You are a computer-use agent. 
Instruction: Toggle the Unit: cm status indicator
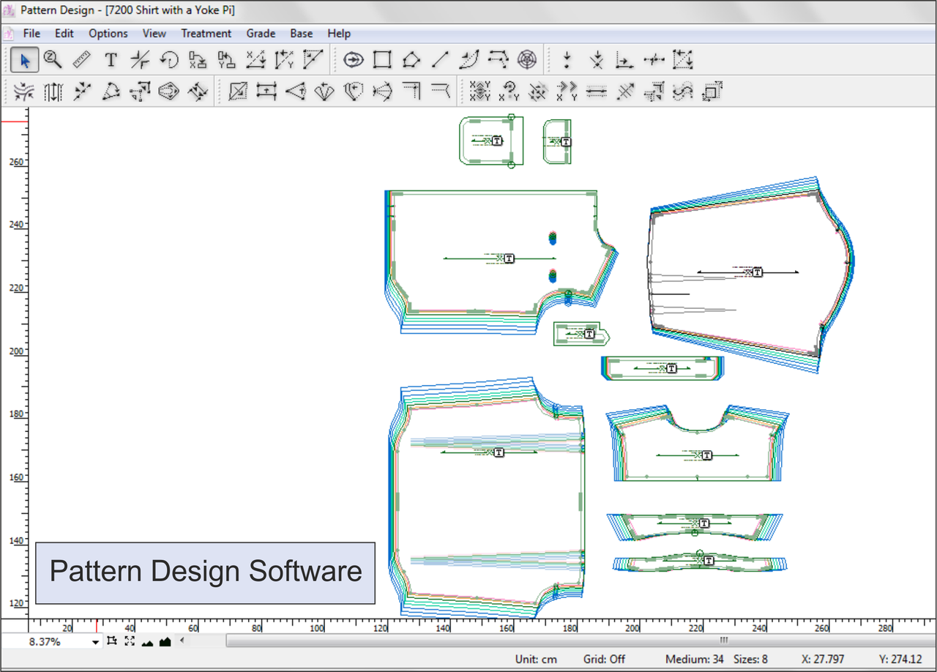(x=536, y=659)
